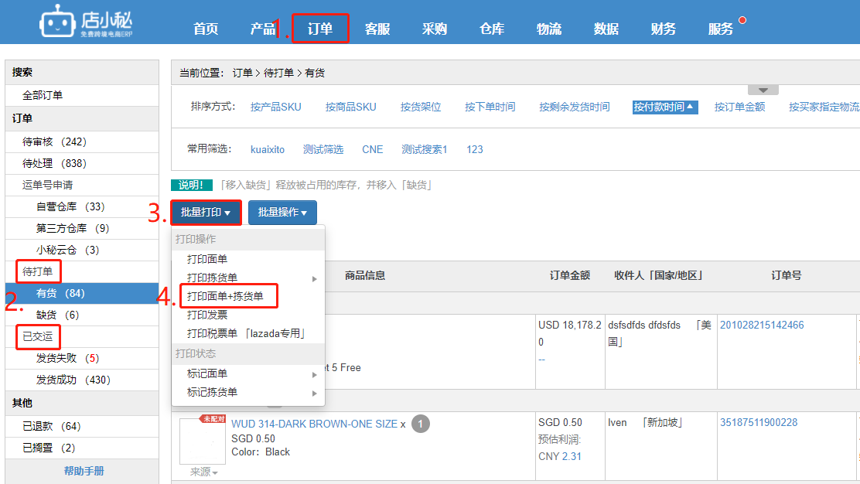
Task: Select 打印税票单「lazada专用」entry
Action: pyautogui.click(x=246, y=334)
